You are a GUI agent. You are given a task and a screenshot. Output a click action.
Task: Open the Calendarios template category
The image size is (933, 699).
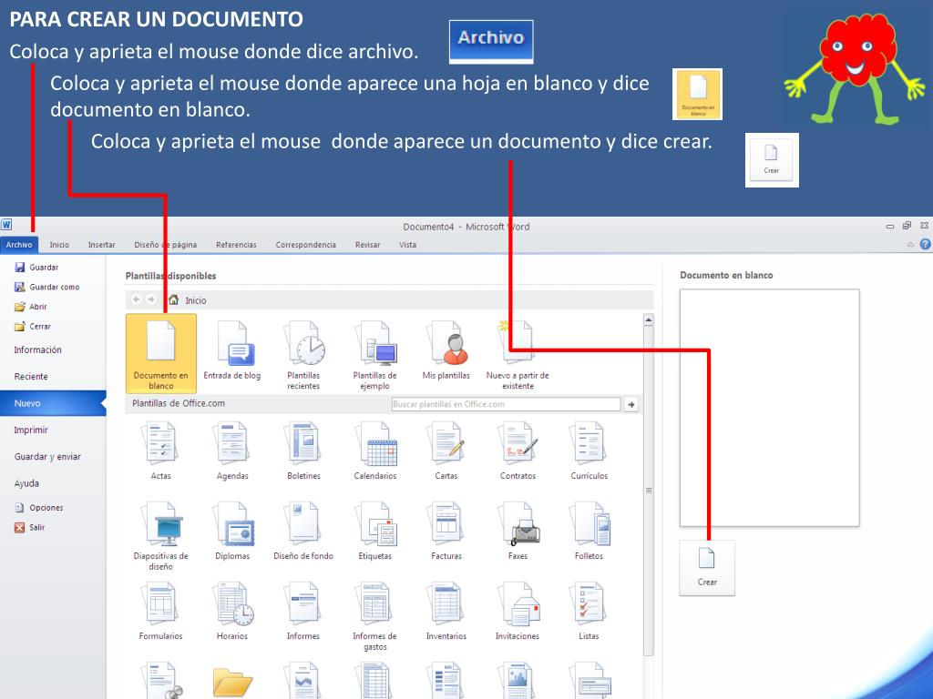point(374,450)
